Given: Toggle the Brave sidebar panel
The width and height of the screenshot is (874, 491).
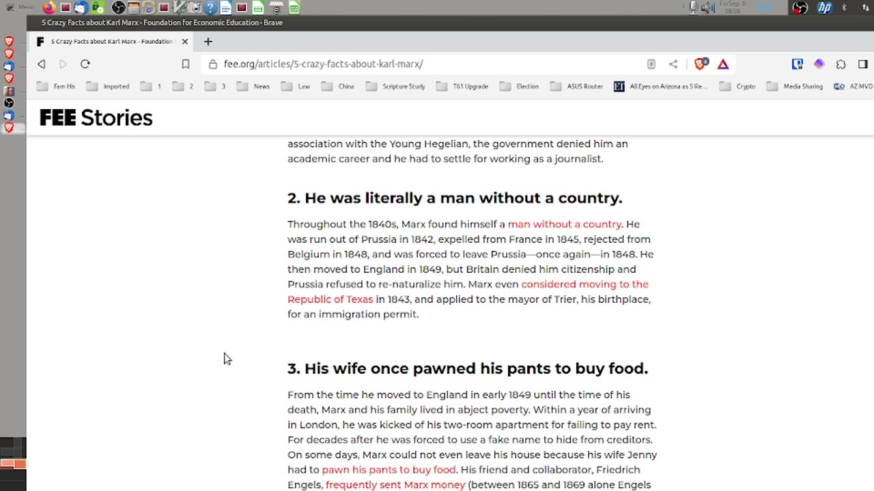Looking at the screenshot, I should 863,64.
